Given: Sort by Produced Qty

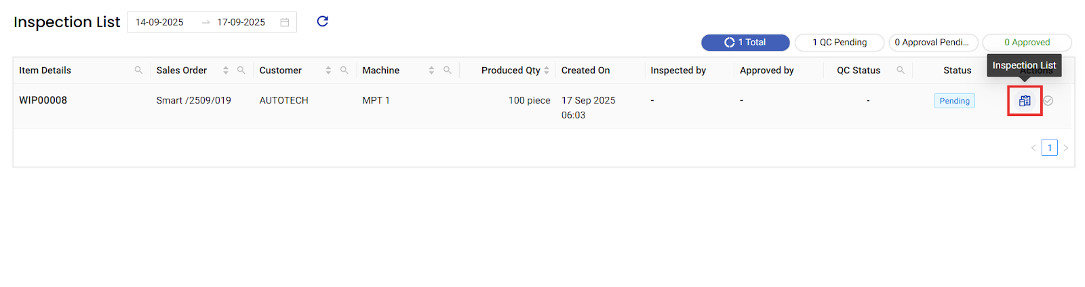Looking at the screenshot, I should (x=547, y=70).
